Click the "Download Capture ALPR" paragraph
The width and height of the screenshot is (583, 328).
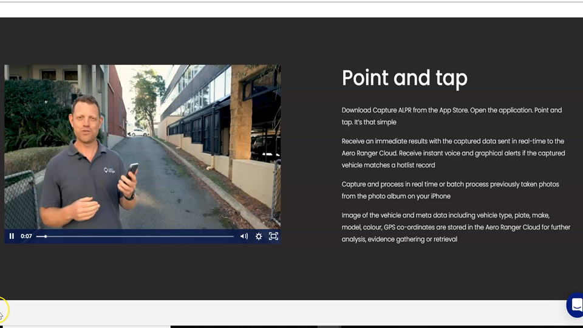452,116
